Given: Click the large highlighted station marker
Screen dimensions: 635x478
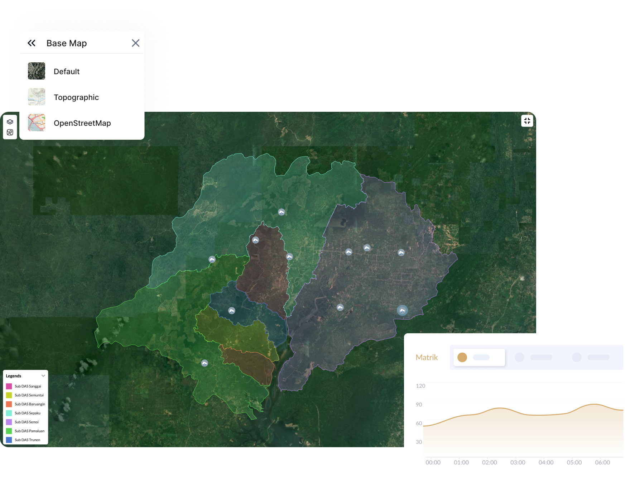Looking at the screenshot, I should click(x=402, y=310).
